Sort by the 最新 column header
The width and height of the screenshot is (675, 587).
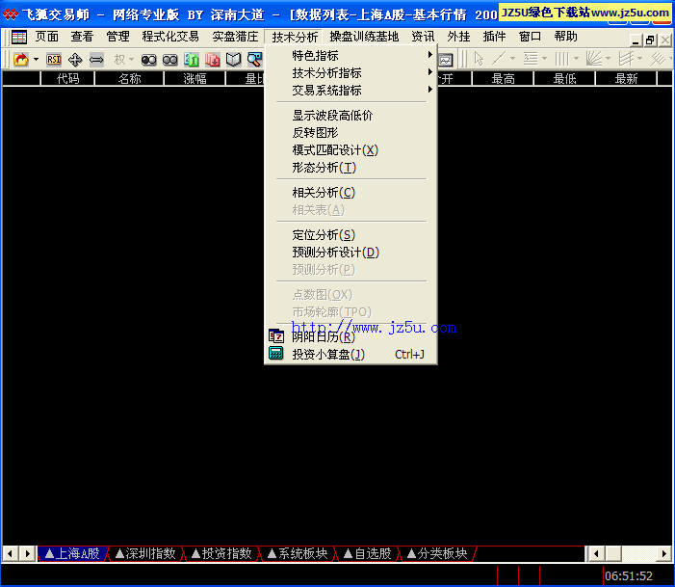(x=626, y=78)
